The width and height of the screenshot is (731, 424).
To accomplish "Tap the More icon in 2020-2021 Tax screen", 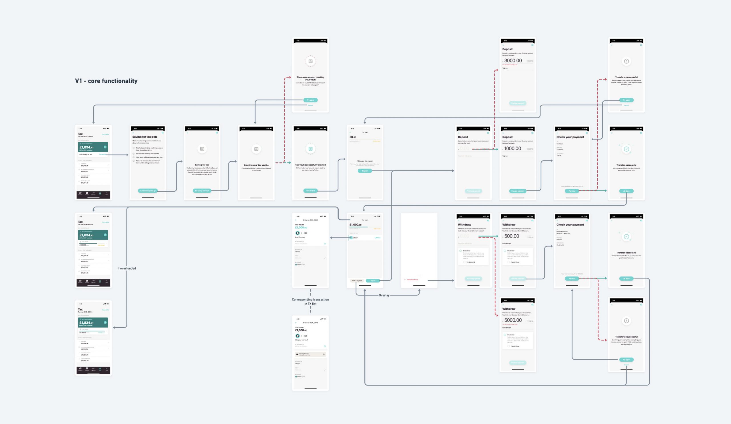I will pos(107,193).
